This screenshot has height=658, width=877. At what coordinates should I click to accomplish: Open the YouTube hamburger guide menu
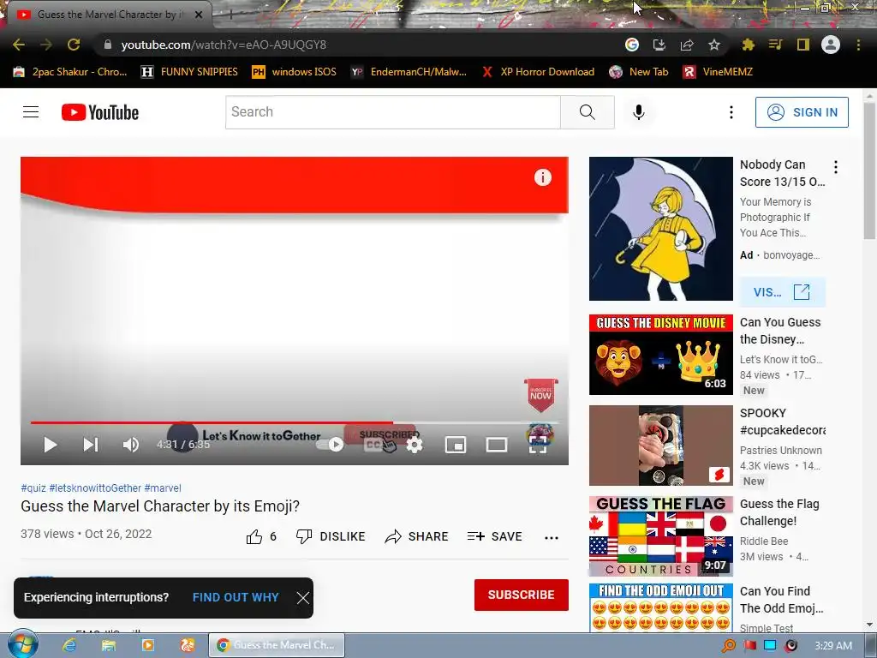(x=31, y=112)
